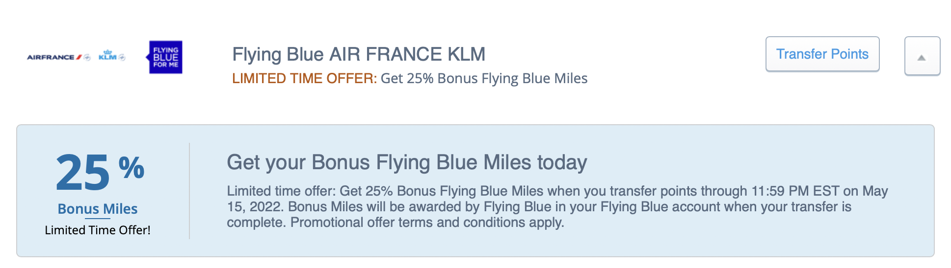
Task: Click the Transfer Points button
Action: pyautogui.click(x=822, y=54)
